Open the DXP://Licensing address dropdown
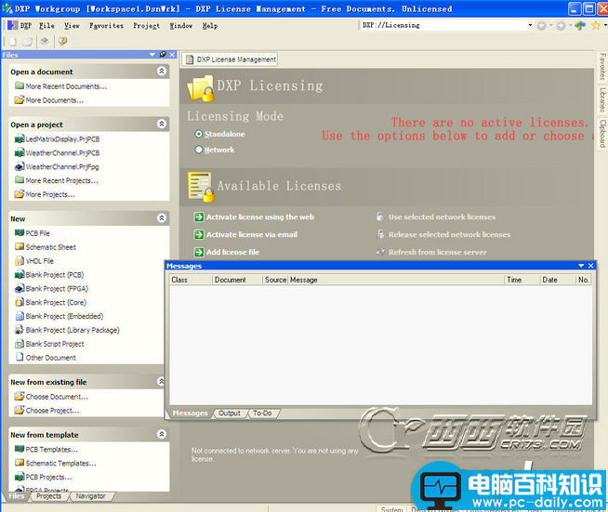 [530, 25]
